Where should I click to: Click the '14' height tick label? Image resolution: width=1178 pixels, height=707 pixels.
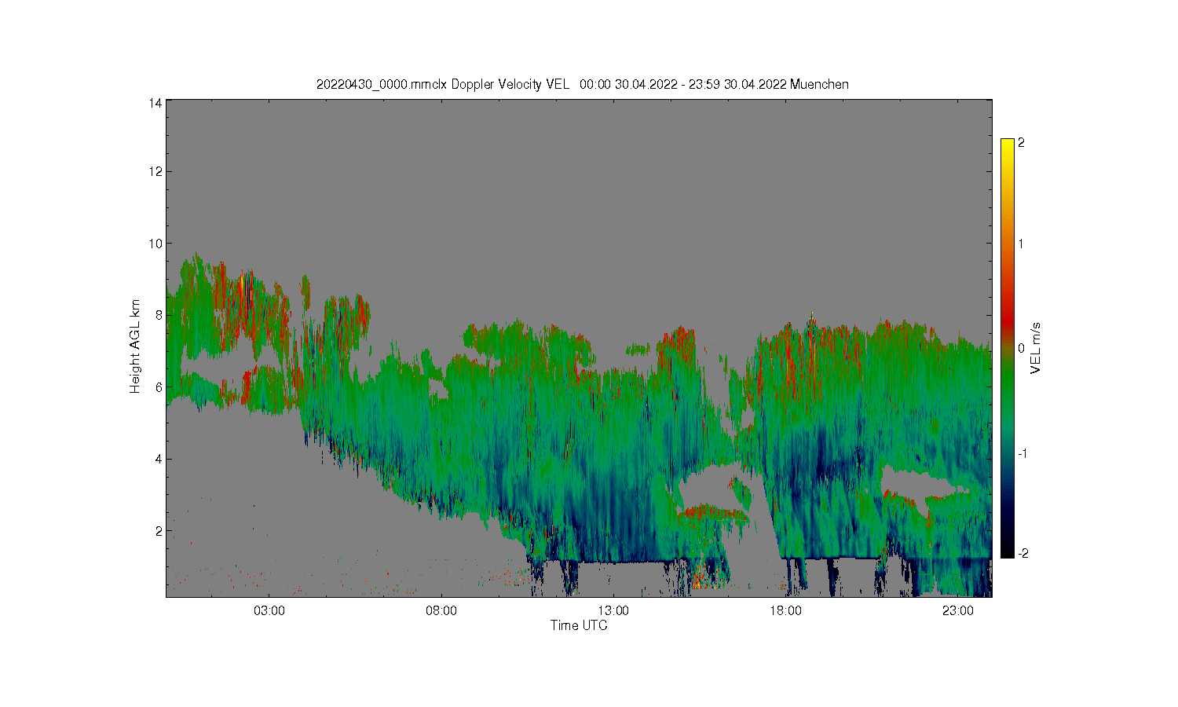click(x=155, y=103)
